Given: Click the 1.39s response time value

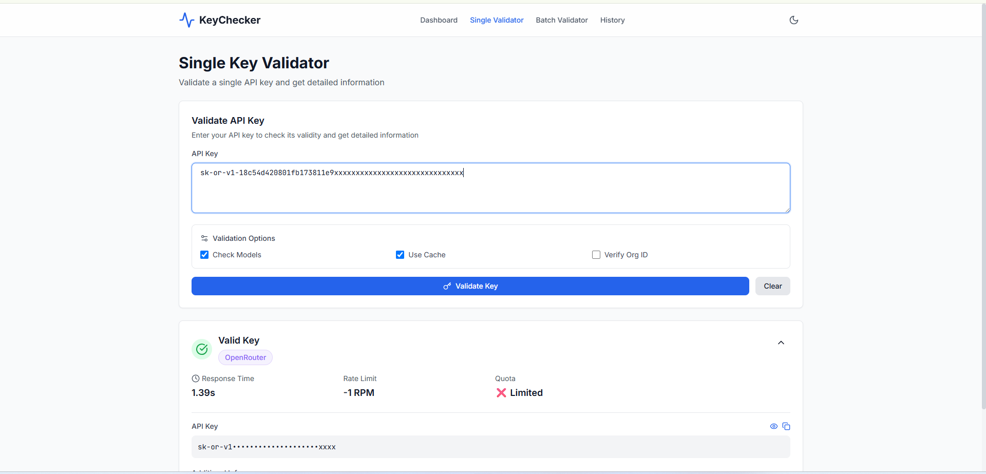Looking at the screenshot, I should (x=203, y=393).
